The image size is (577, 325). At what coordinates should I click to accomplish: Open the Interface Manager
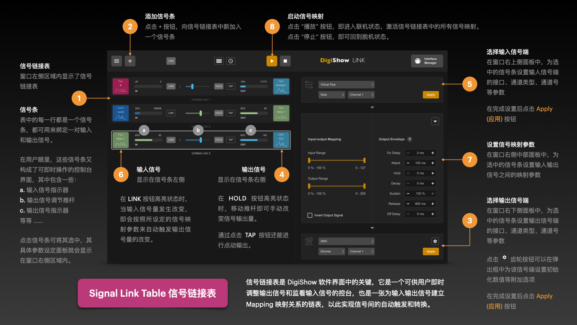[427, 61]
